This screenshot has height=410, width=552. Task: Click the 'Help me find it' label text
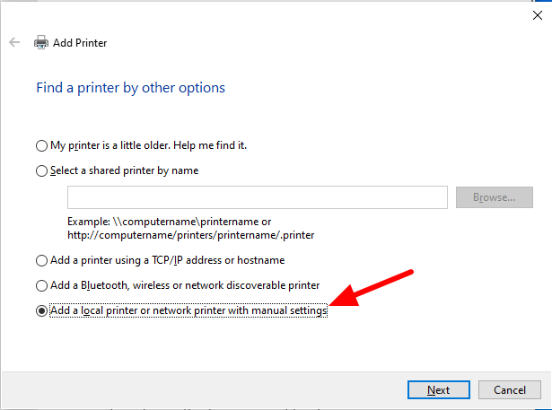tap(210, 145)
